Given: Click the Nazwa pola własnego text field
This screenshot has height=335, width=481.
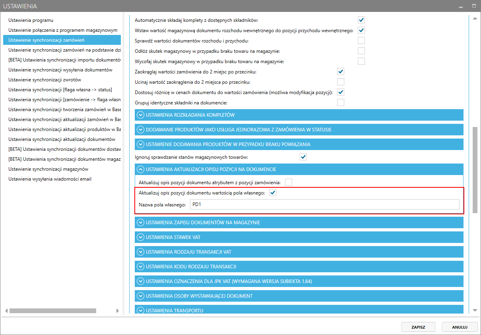Looking at the screenshot, I should (x=324, y=204).
